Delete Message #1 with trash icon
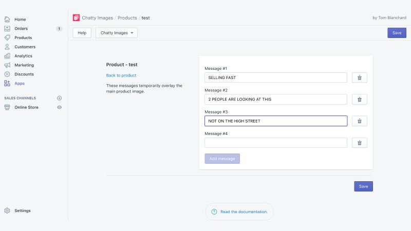Viewport: 411px width, 231px height. coord(359,78)
